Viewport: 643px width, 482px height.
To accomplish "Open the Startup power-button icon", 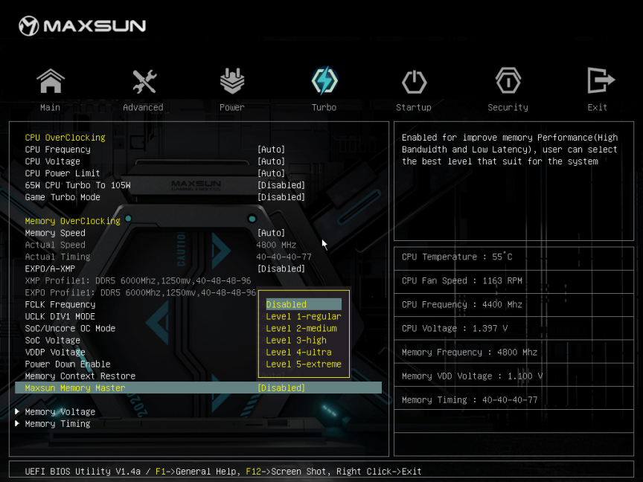I will (x=414, y=82).
